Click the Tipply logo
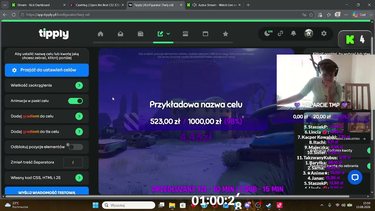The width and height of the screenshot is (375, 211). click(54, 34)
